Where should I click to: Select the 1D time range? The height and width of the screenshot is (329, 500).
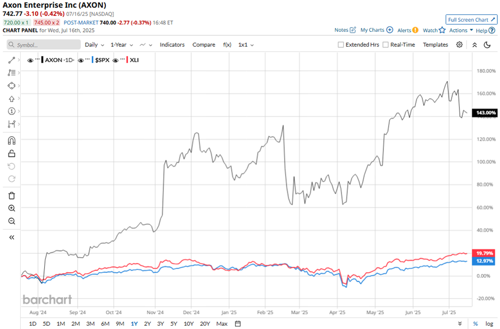point(32,324)
